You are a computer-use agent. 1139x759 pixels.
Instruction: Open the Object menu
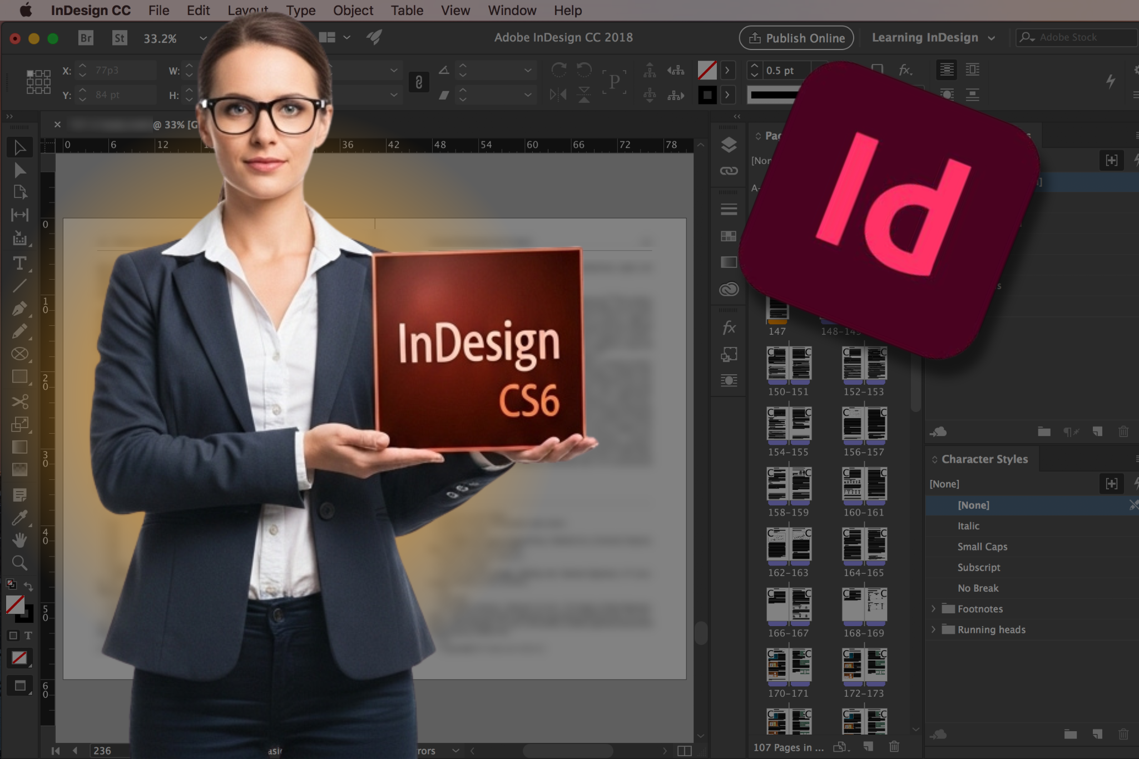tap(353, 11)
